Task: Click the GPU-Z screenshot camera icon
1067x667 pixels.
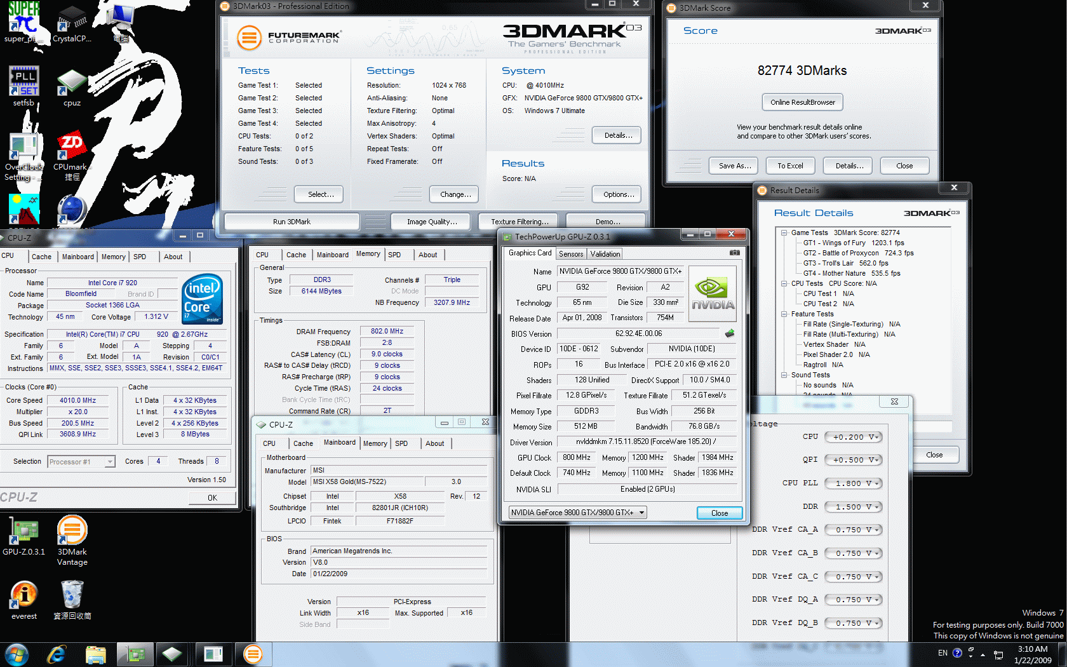Action: [734, 253]
